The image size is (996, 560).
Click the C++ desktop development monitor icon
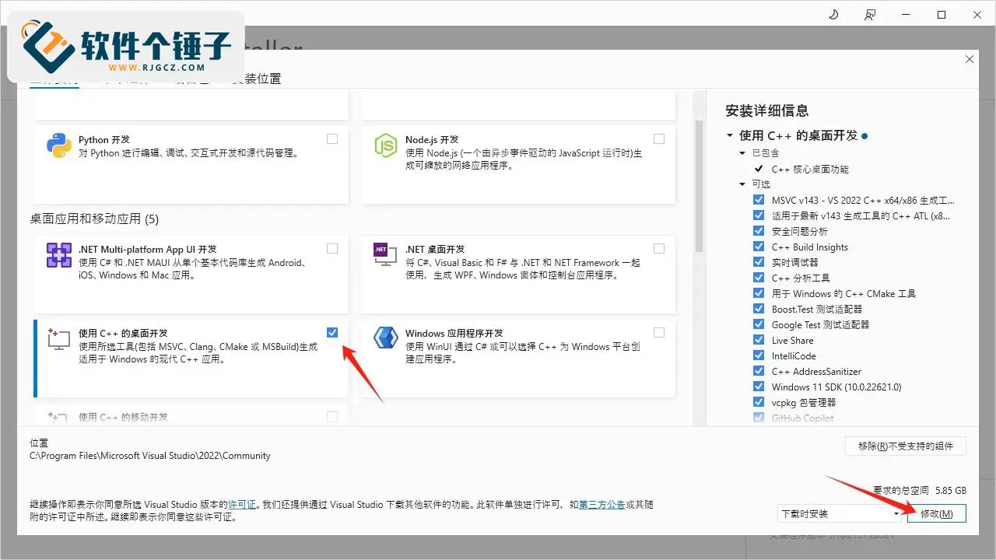(59, 338)
